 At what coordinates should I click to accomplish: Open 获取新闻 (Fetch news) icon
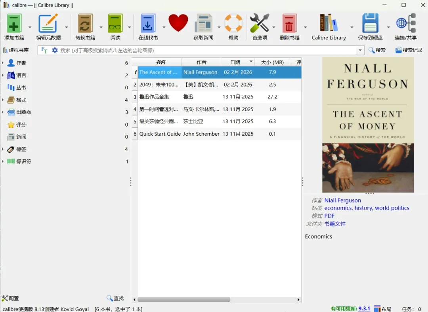(x=203, y=23)
